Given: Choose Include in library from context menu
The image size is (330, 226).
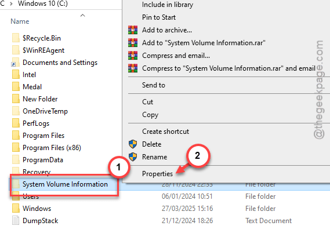Looking at the screenshot, I should point(168,5).
